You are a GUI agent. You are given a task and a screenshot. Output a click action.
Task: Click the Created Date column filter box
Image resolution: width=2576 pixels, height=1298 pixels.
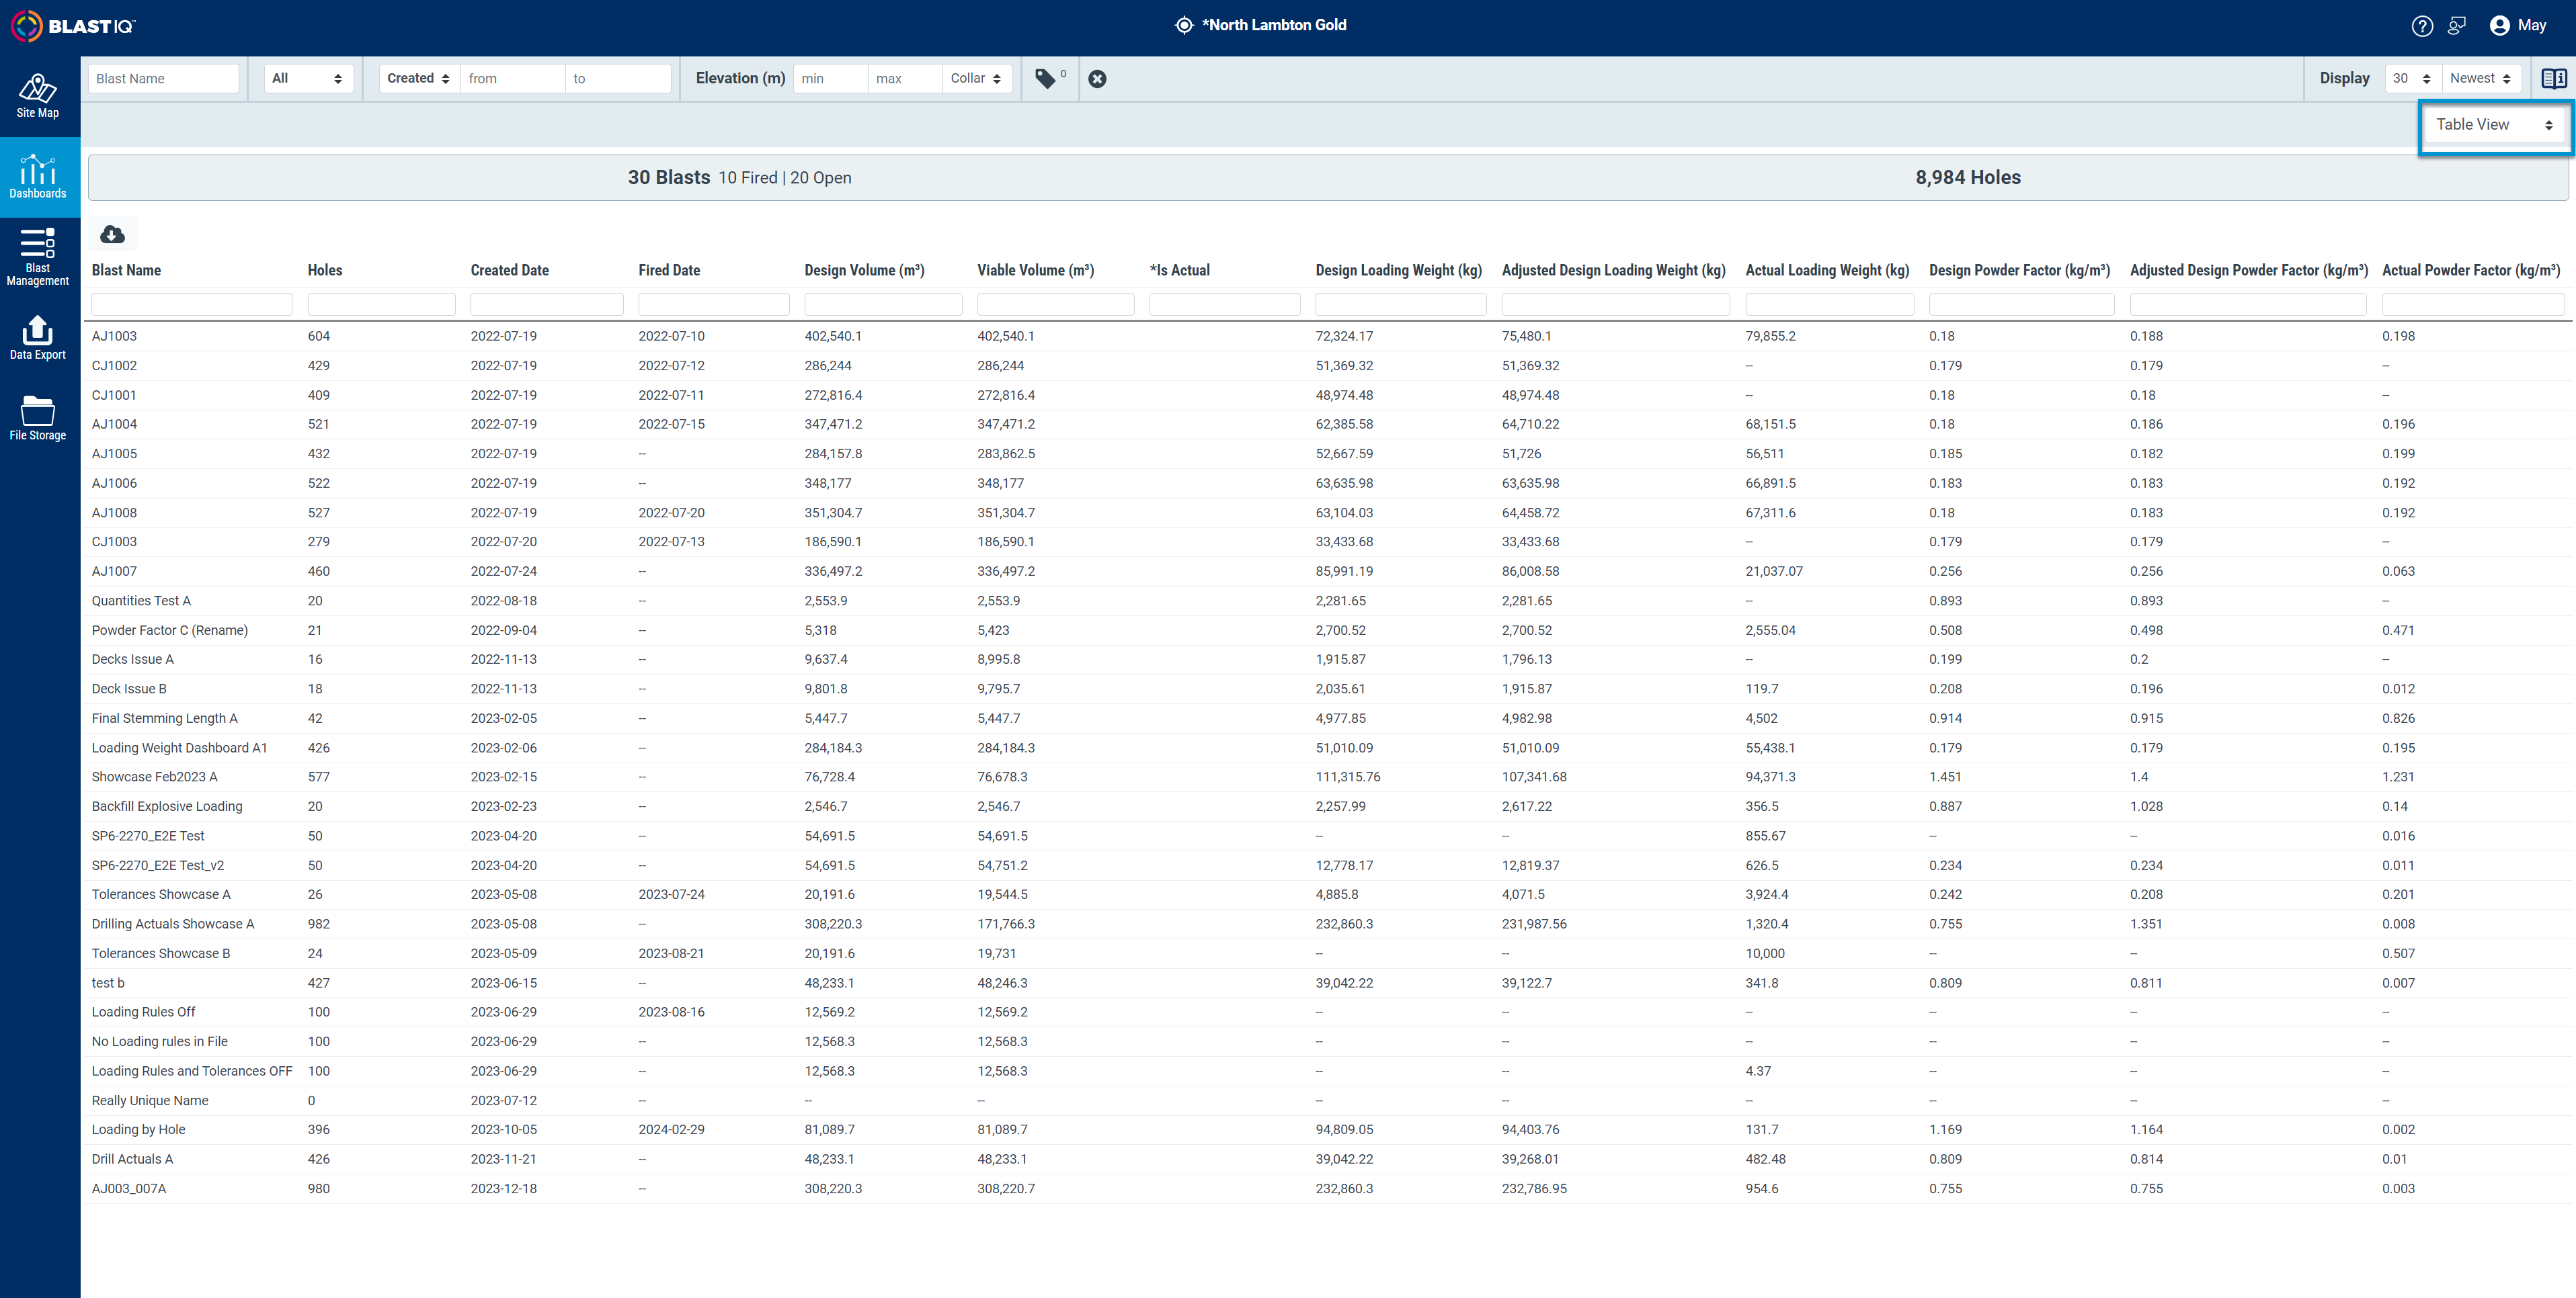pos(547,304)
